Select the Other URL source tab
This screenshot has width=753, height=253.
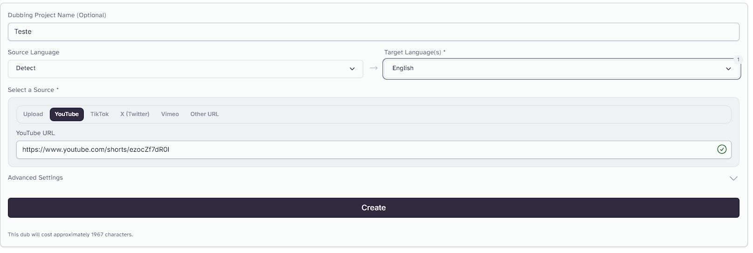(204, 114)
